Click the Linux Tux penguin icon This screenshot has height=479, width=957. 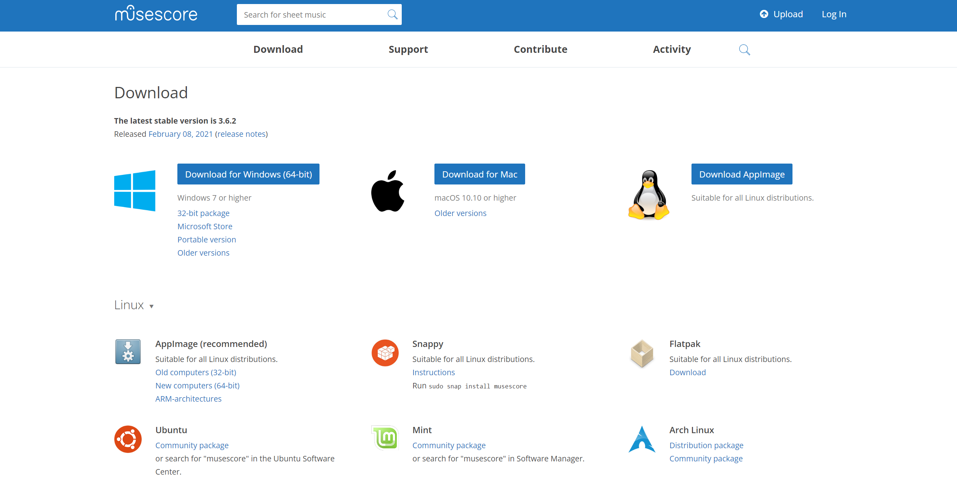click(x=648, y=194)
